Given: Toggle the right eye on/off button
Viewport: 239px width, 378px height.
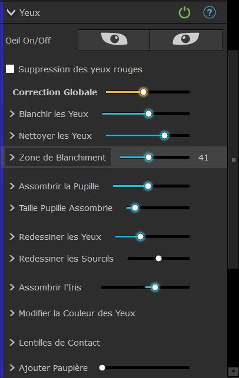Looking at the screenshot, I should pos(186,40).
